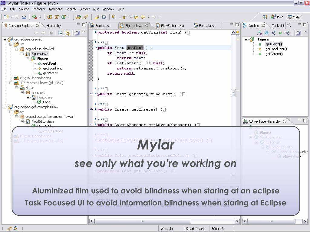Image resolution: width=310 pixels, height=232 pixels.
Task: Click the editor vertical scrollbar thumb
Action: 233,93
